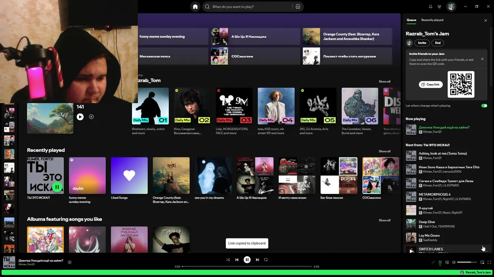The height and width of the screenshot is (277, 494).
Task: Open the see you in my dreams card
Action: coord(213,179)
